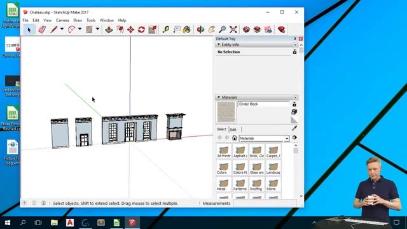Select the Pan hand tool
Image resolution: width=407 pixels, height=229 pixels.
211,30
